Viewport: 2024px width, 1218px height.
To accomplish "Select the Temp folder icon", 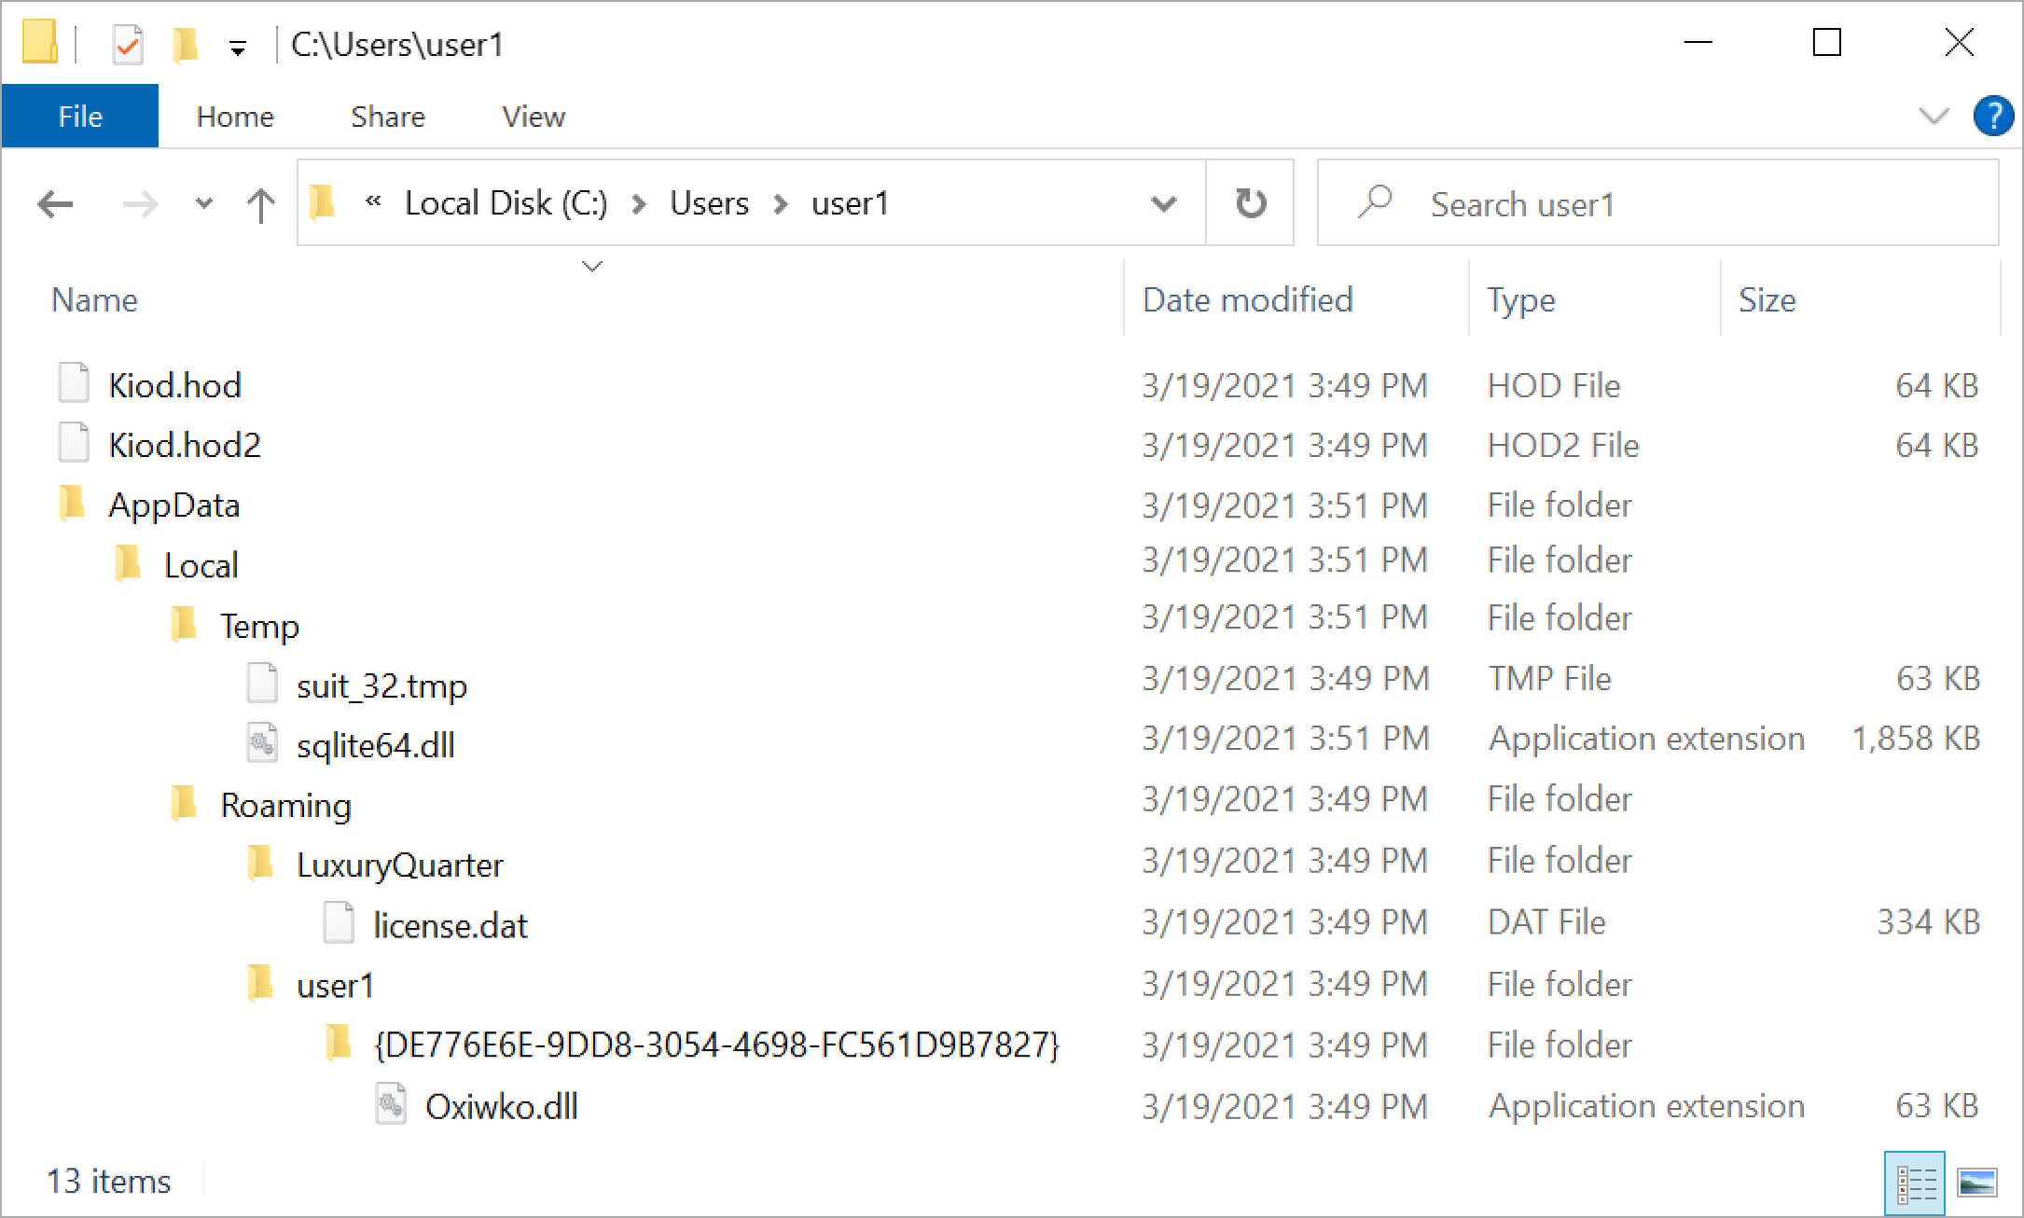I will [184, 624].
